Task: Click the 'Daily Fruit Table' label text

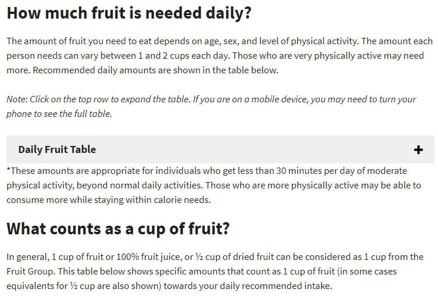Action: (x=57, y=149)
